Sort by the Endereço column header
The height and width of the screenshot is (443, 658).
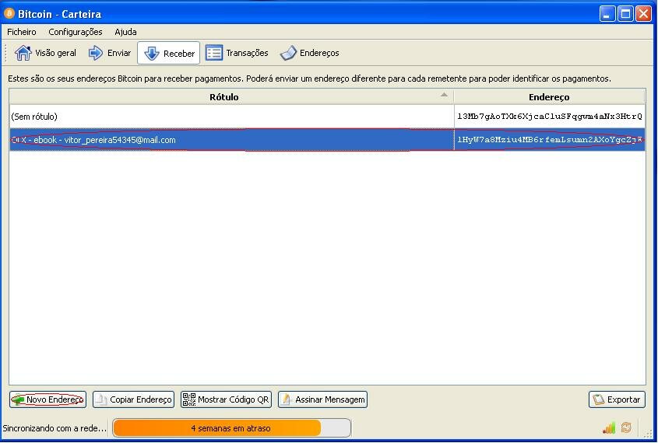(549, 96)
